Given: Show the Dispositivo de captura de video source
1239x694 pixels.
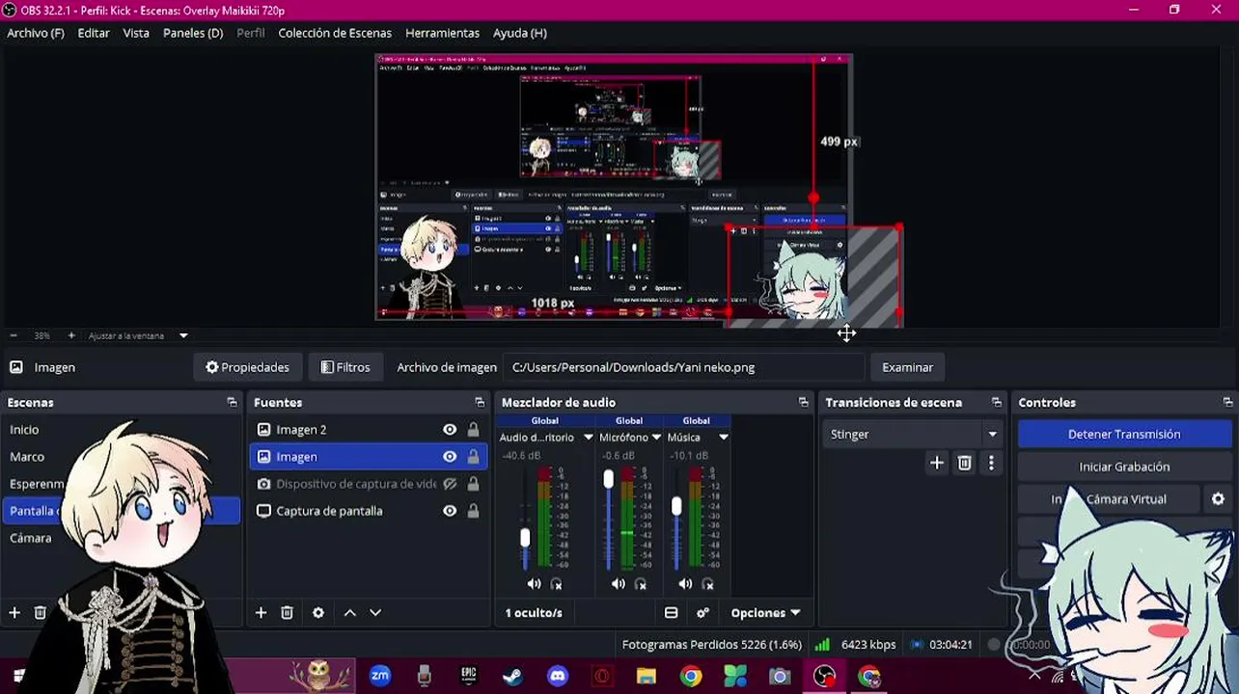Looking at the screenshot, I should [x=450, y=484].
